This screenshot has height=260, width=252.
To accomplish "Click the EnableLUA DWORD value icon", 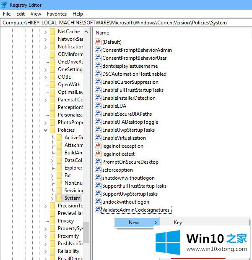I will click(x=98, y=106).
